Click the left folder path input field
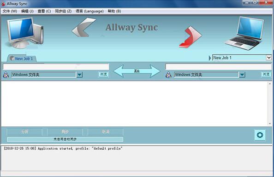274x177 pixels. (x=56, y=67)
